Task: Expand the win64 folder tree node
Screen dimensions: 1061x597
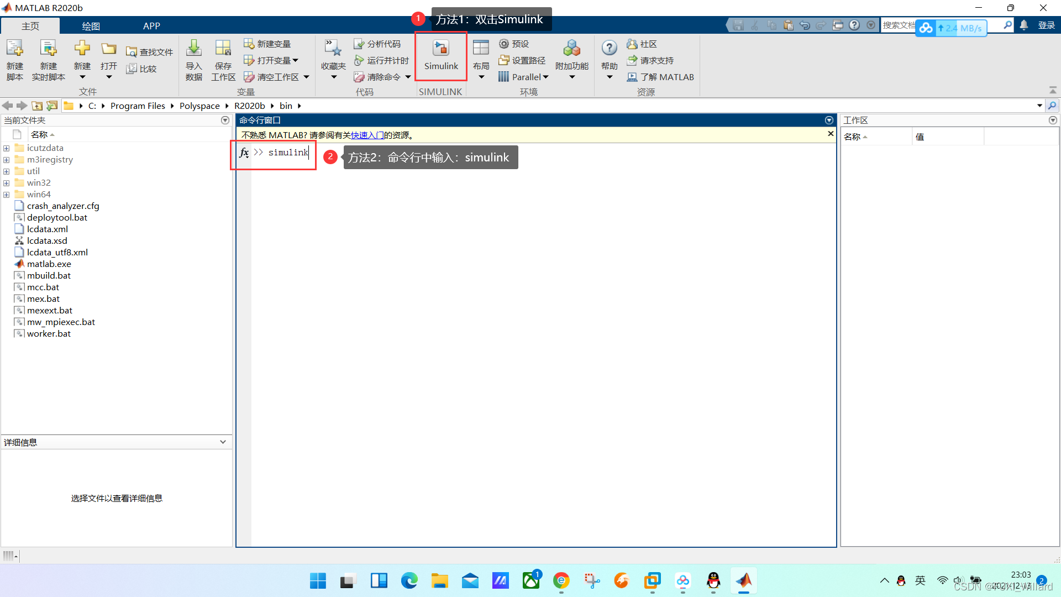Action: [6, 195]
